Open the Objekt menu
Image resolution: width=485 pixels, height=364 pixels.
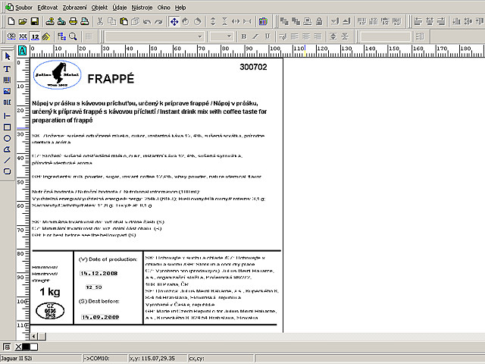coord(99,8)
